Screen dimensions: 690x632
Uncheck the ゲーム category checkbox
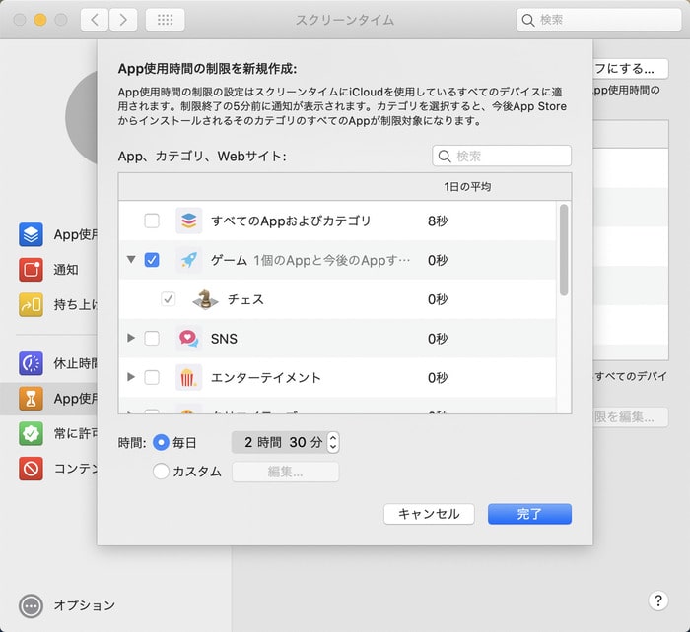[x=152, y=260]
